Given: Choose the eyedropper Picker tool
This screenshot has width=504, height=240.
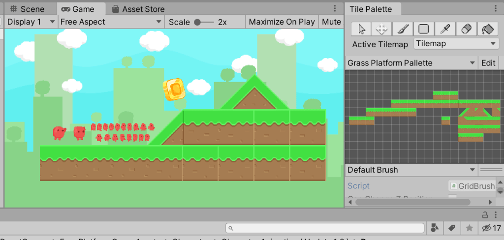Looking at the screenshot, I should [445, 29].
